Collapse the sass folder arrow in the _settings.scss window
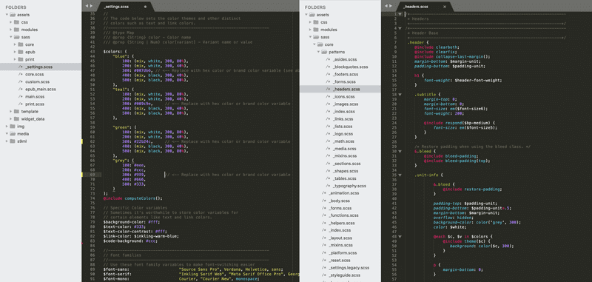 11,37
